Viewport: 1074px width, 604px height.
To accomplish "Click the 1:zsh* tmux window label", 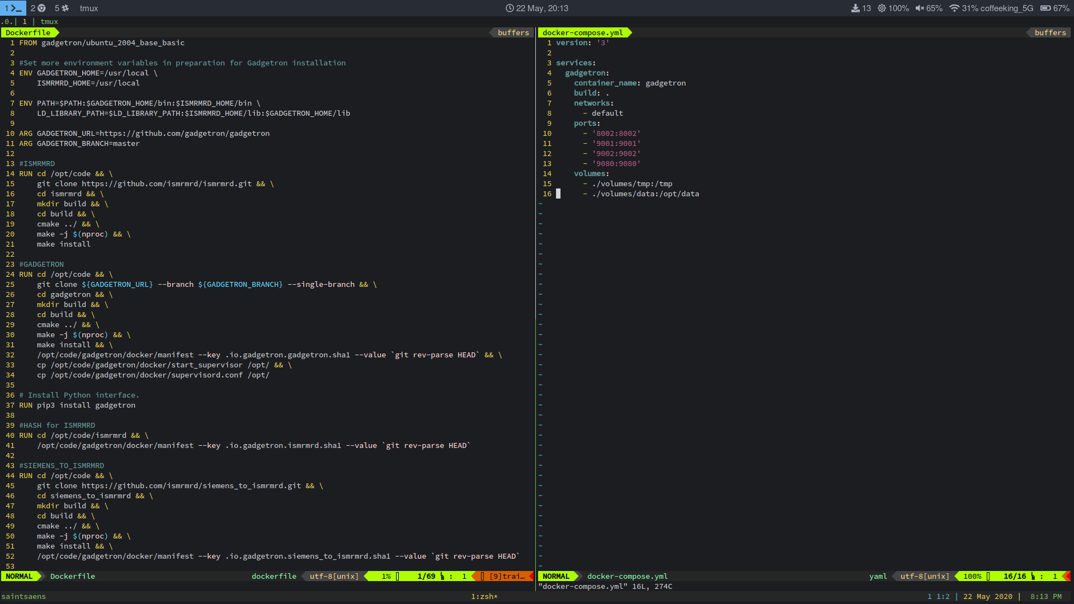I will click(x=484, y=596).
